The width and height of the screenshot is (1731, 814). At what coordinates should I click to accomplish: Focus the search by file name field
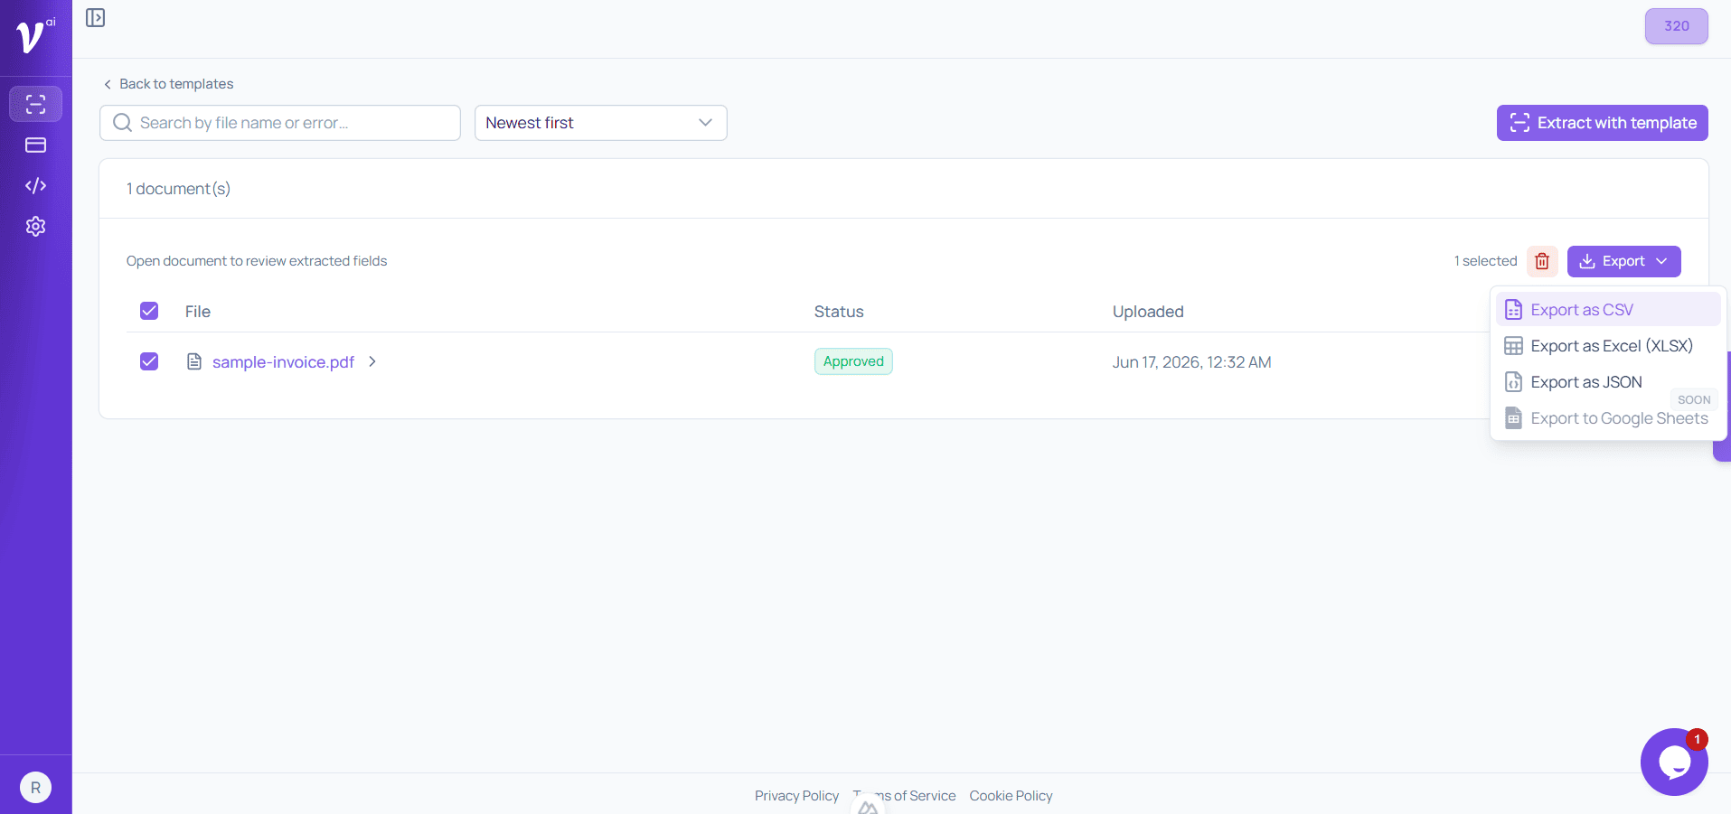click(x=280, y=123)
